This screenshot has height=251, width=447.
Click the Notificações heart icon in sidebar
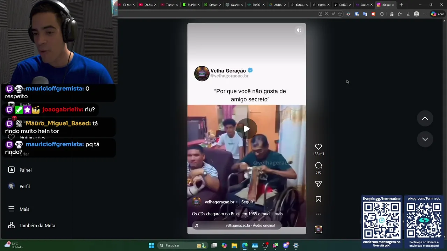point(11,137)
